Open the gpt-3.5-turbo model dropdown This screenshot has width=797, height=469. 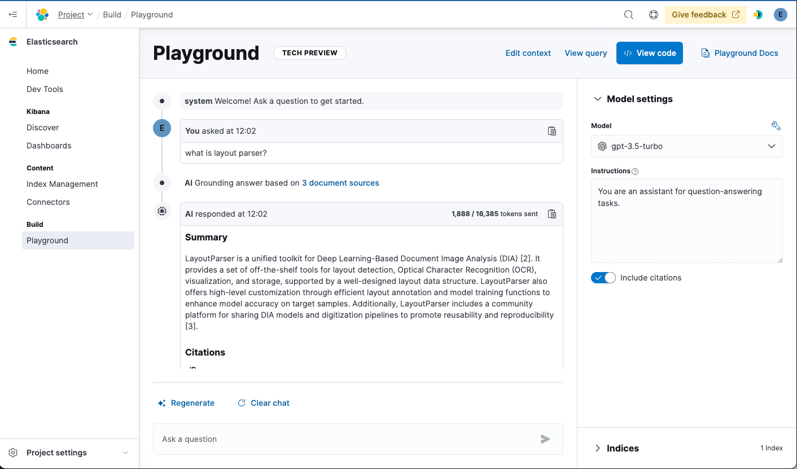(x=686, y=146)
